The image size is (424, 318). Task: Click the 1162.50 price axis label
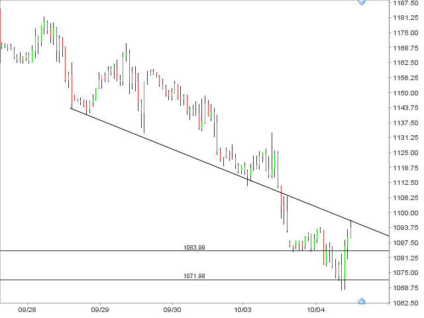click(x=405, y=63)
